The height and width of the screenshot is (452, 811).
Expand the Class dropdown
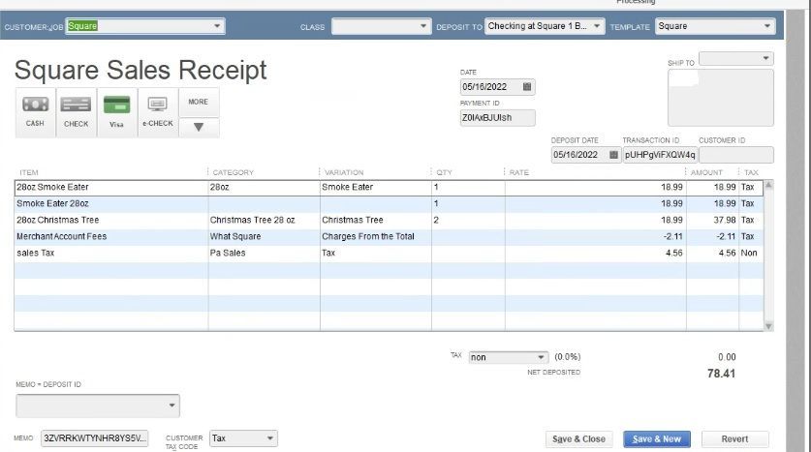423,26
